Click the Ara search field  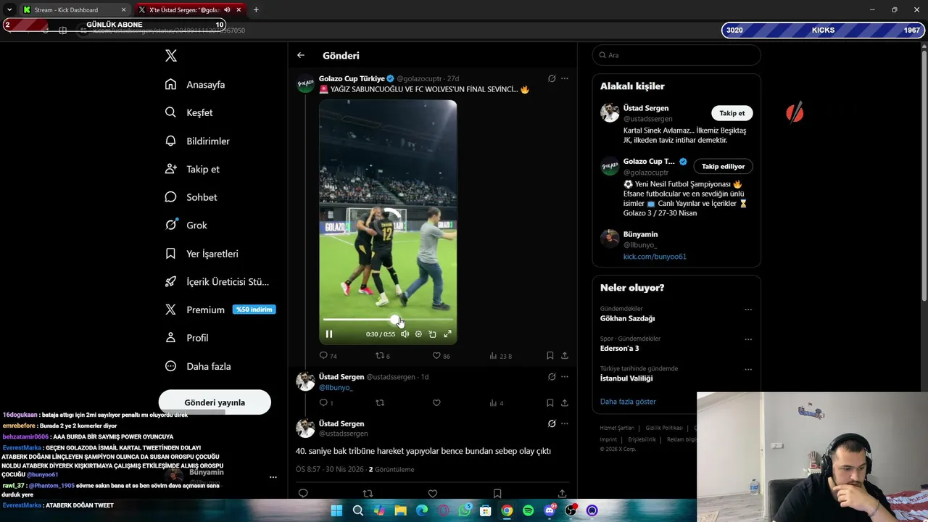676,55
